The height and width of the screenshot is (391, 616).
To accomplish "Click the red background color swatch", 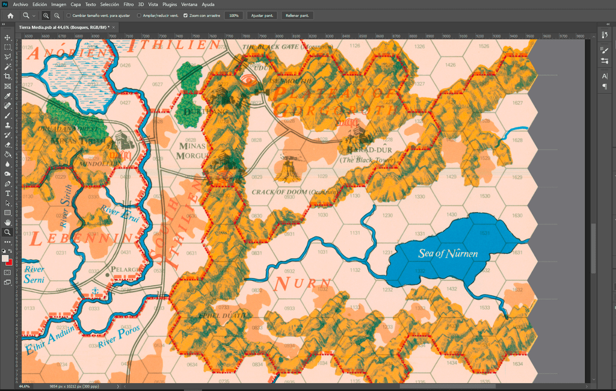I will point(10,263).
